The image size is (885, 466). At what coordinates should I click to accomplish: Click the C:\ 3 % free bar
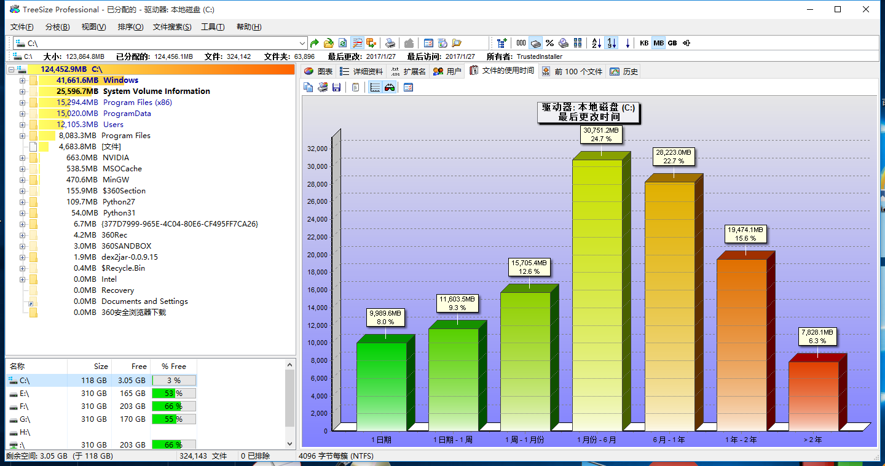click(x=174, y=381)
